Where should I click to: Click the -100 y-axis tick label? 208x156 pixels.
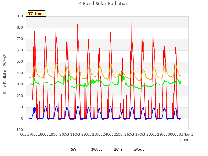click(x=19, y=130)
